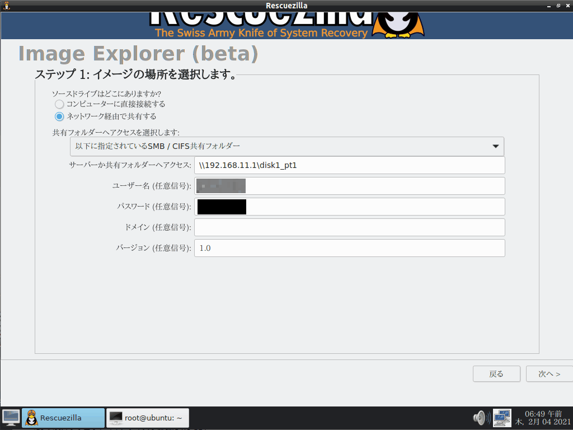Click the パスワード (任意信号) label

pyautogui.click(x=154, y=207)
